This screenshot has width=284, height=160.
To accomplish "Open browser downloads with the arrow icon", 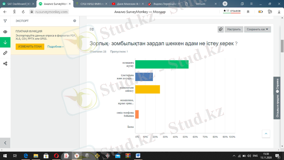I will [x=279, y=12].
